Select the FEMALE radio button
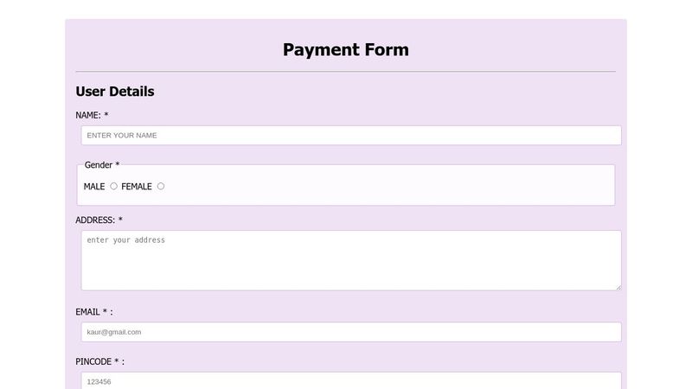Viewport: 692px width, 389px height. 161,186
